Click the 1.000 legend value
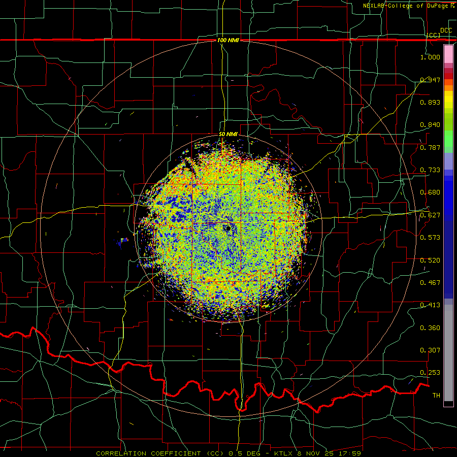This screenshot has height=457, width=457. point(430,57)
